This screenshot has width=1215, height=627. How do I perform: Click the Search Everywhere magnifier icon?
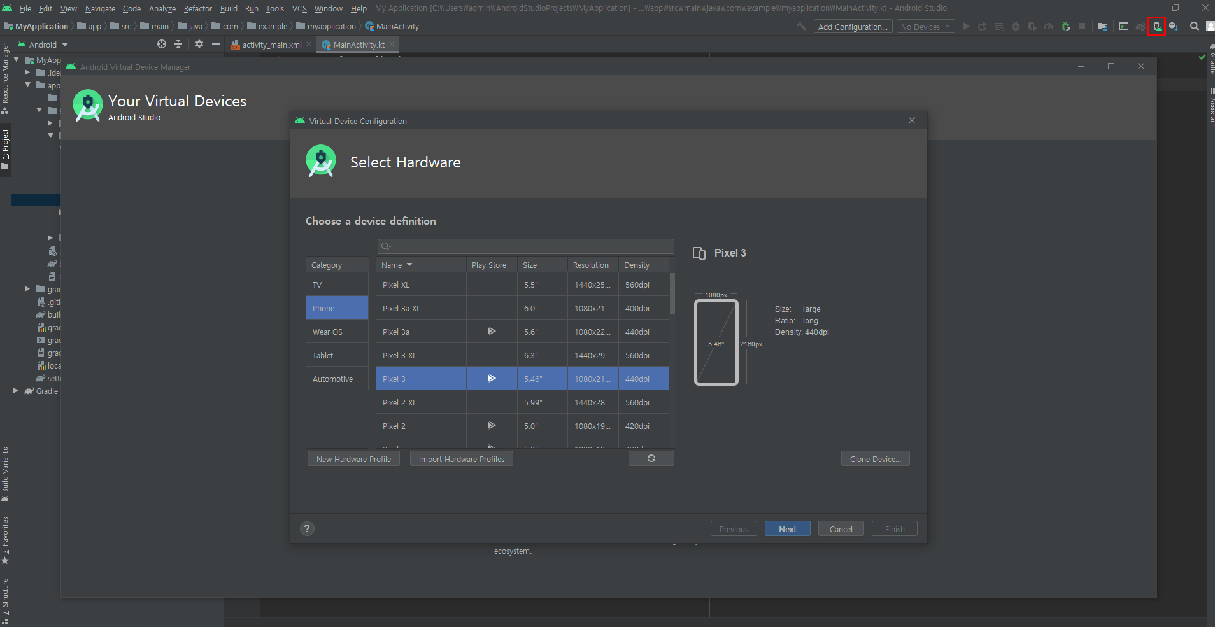(1195, 26)
